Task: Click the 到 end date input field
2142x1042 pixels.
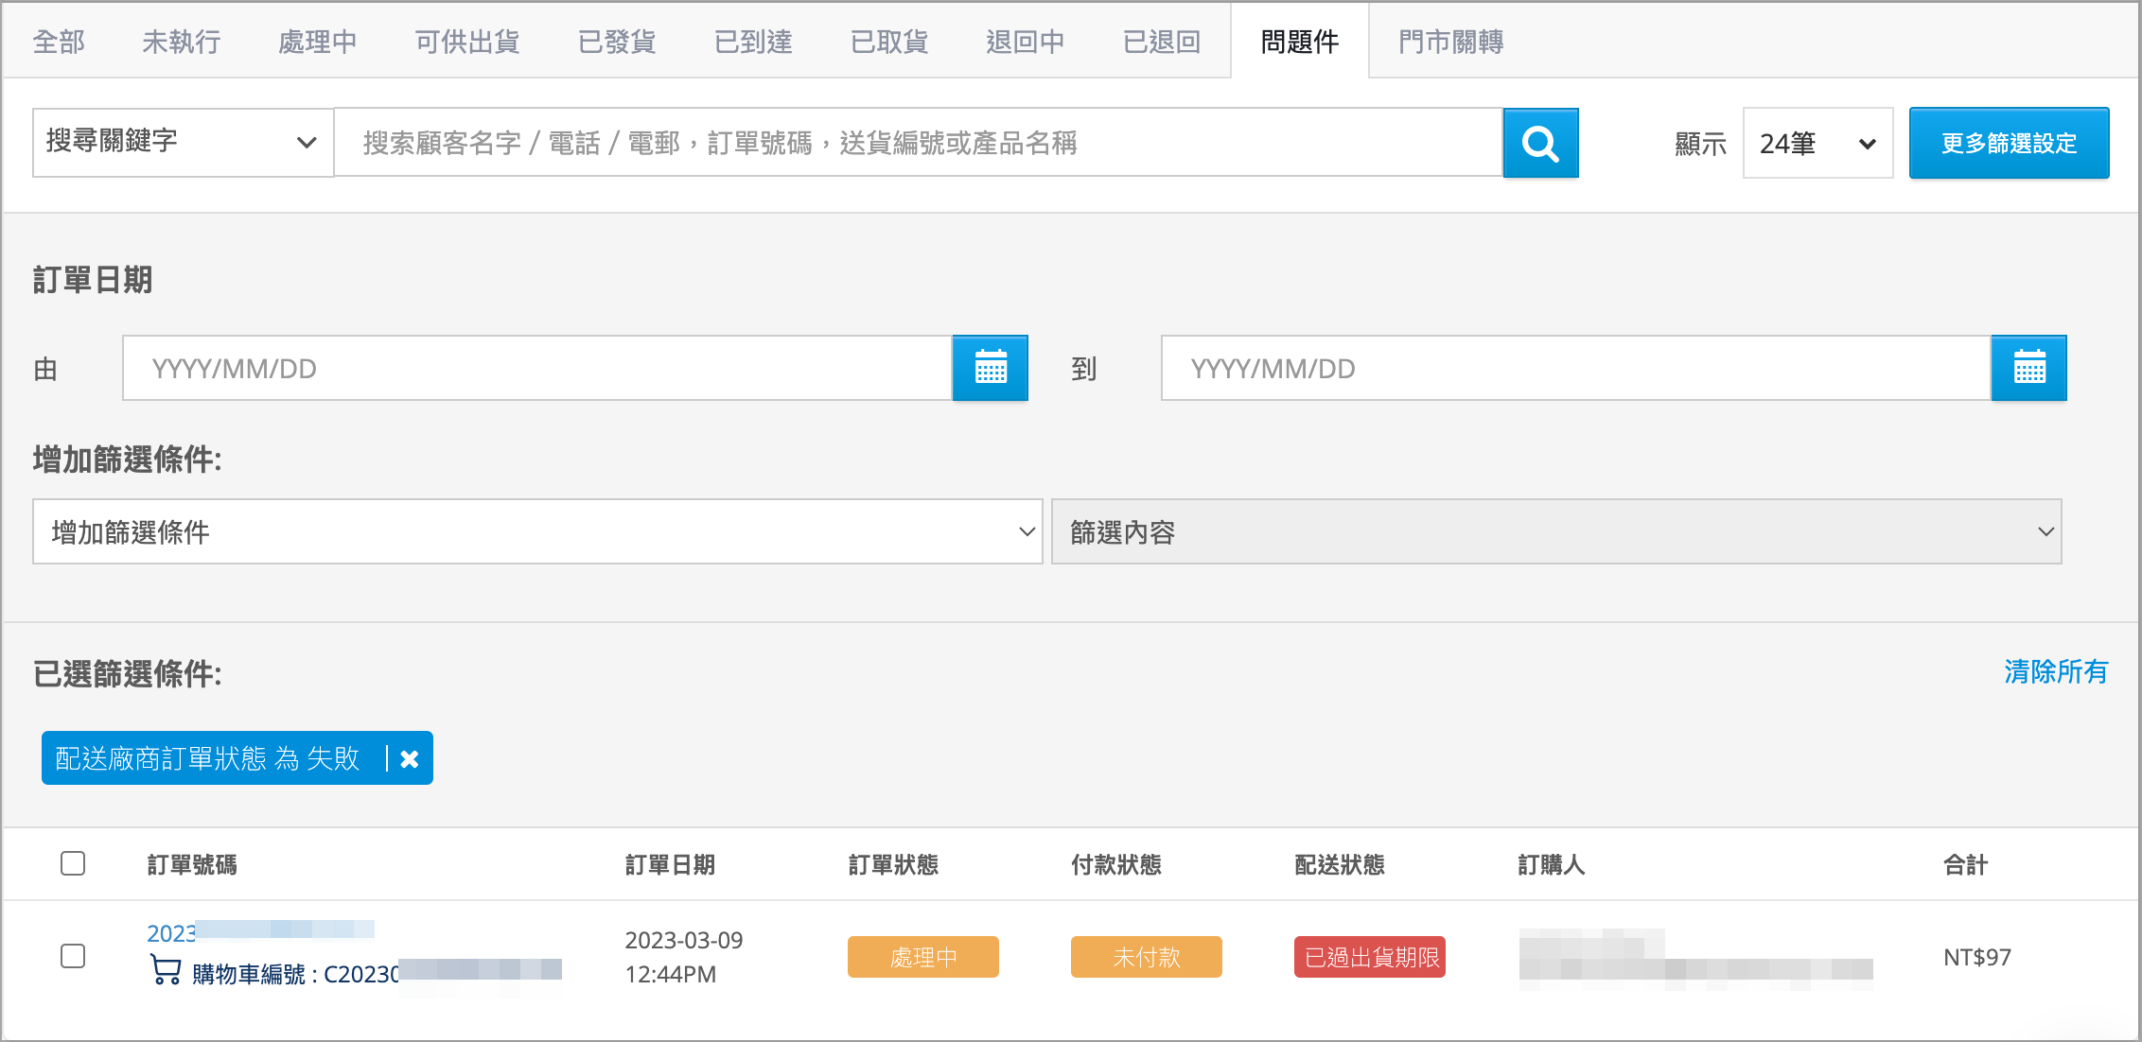Action: click(1576, 368)
